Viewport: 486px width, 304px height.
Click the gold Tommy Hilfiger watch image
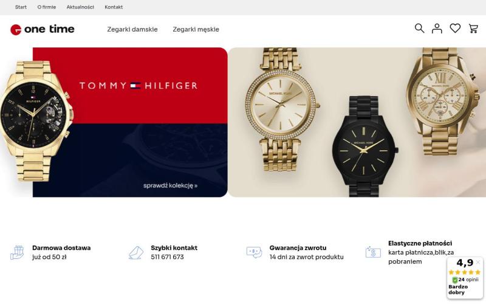(x=36, y=121)
